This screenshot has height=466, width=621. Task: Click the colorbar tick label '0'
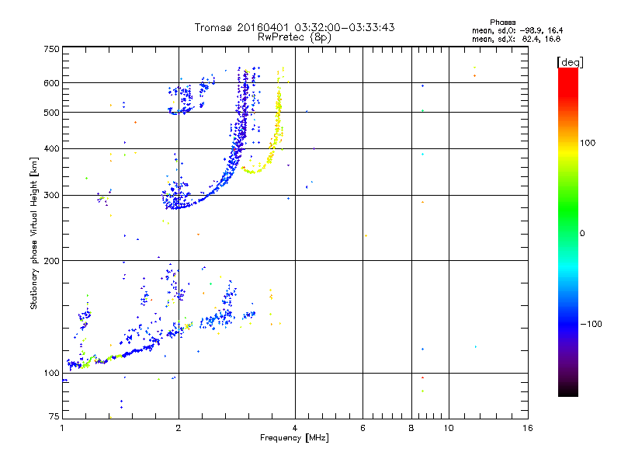click(x=582, y=234)
